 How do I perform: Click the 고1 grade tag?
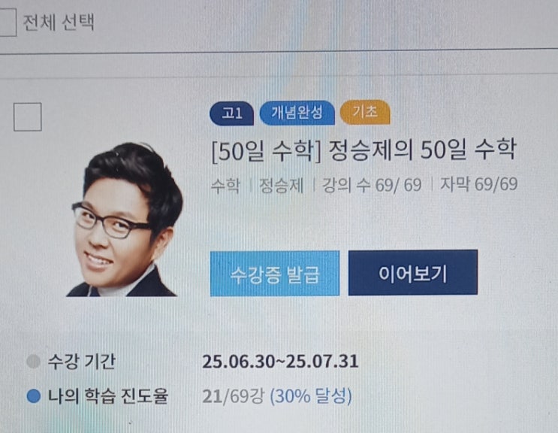click(x=231, y=114)
